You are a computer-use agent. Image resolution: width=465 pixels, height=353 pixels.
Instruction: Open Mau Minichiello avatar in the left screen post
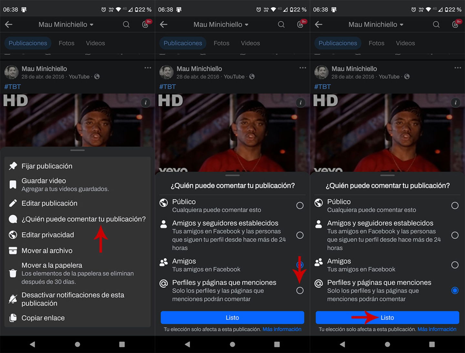click(x=11, y=72)
